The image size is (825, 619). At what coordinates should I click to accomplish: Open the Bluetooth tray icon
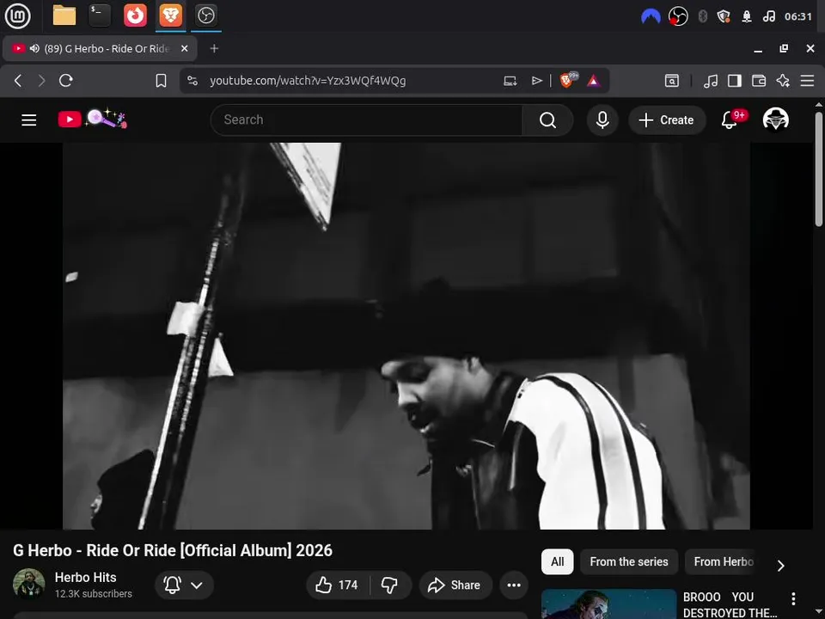point(702,17)
